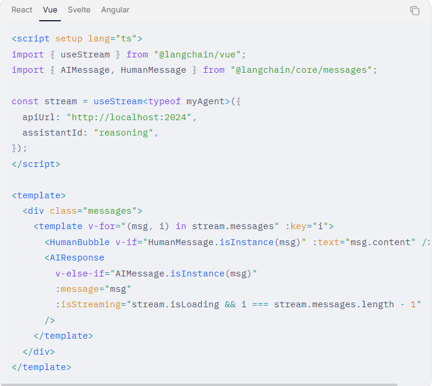
Task: Click the <div class="messages"> line
Action: pyautogui.click(x=83, y=211)
